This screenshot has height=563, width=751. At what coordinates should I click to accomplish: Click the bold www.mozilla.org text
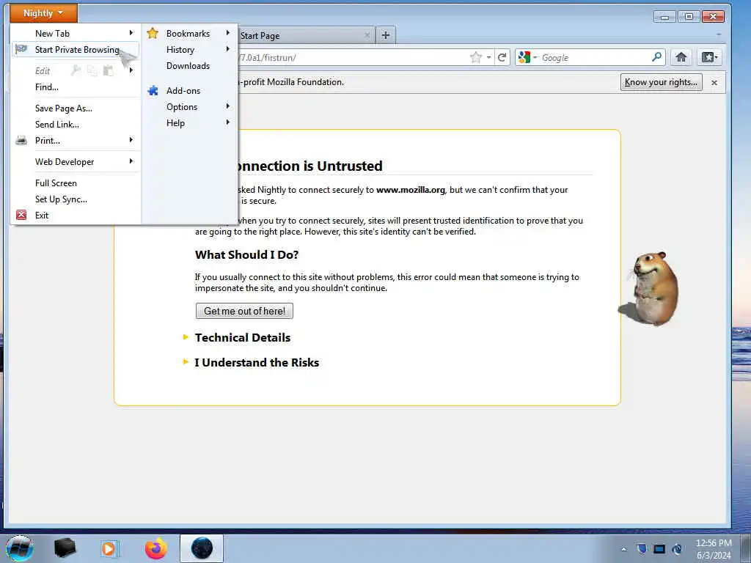[411, 190]
